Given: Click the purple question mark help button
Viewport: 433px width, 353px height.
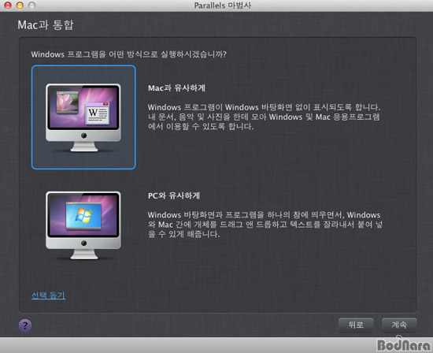Looking at the screenshot, I should click(x=25, y=325).
